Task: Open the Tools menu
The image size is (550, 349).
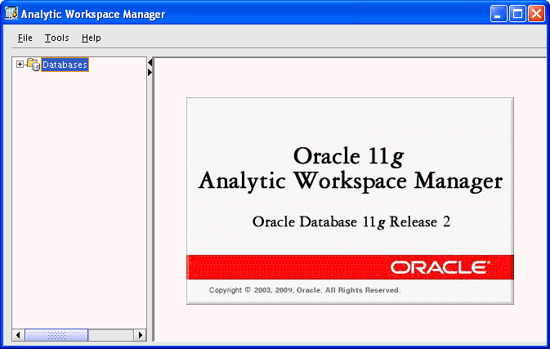Action: pyautogui.click(x=57, y=38)
